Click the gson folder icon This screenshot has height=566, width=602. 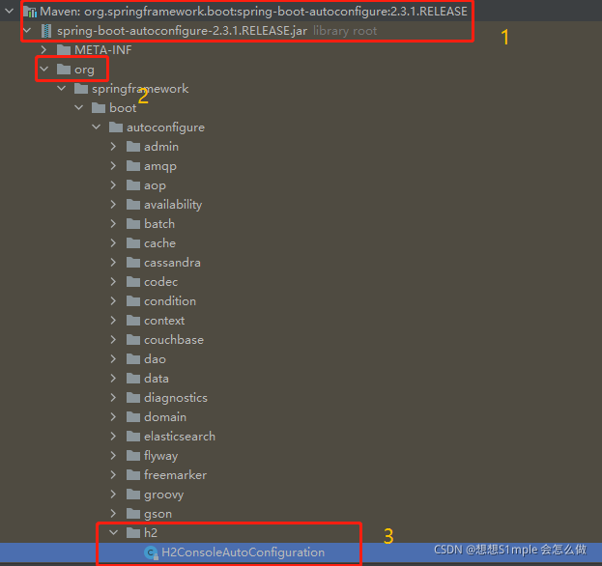(x=133, y=514)
